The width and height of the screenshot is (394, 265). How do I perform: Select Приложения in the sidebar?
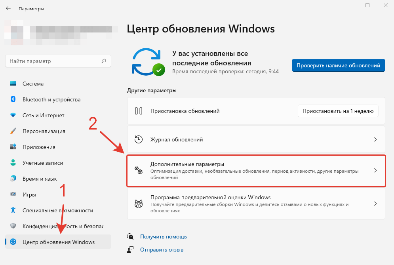[x=39, y=147]
